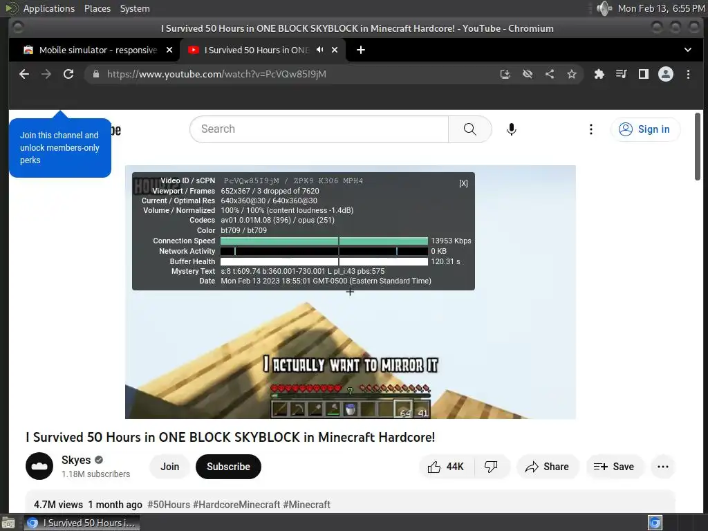Click the volume speaker icon in top panel
Viewport: 708px width, 531px height.
[604, 8]
